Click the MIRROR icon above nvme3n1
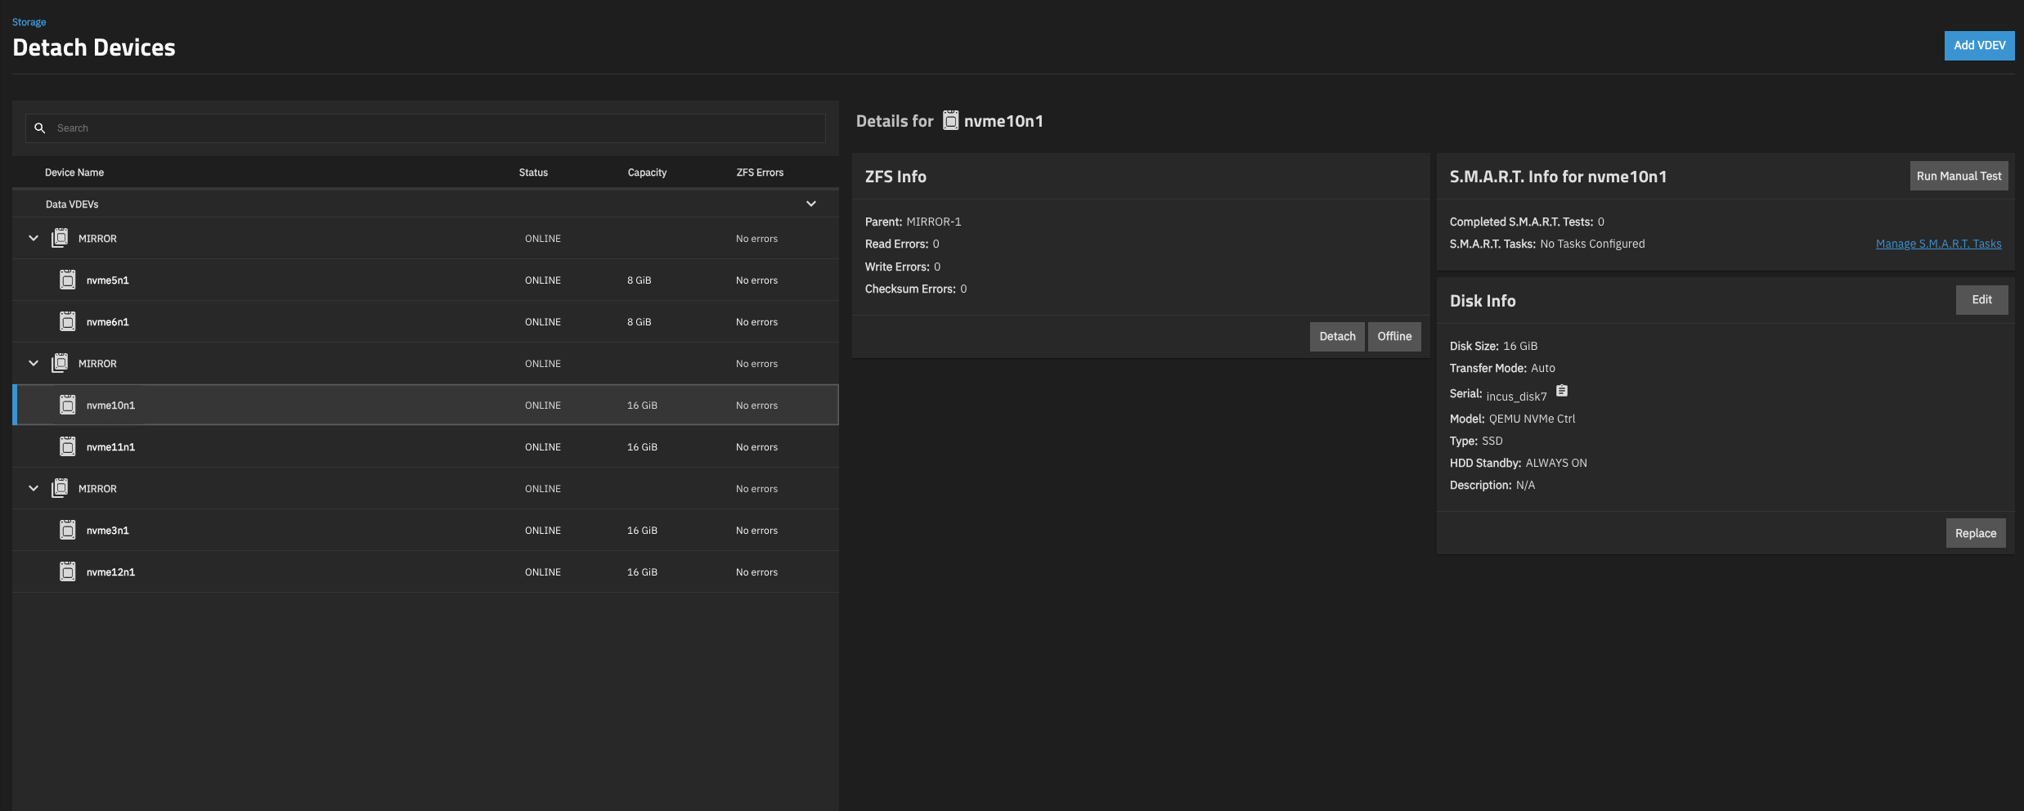 [60, 488]
